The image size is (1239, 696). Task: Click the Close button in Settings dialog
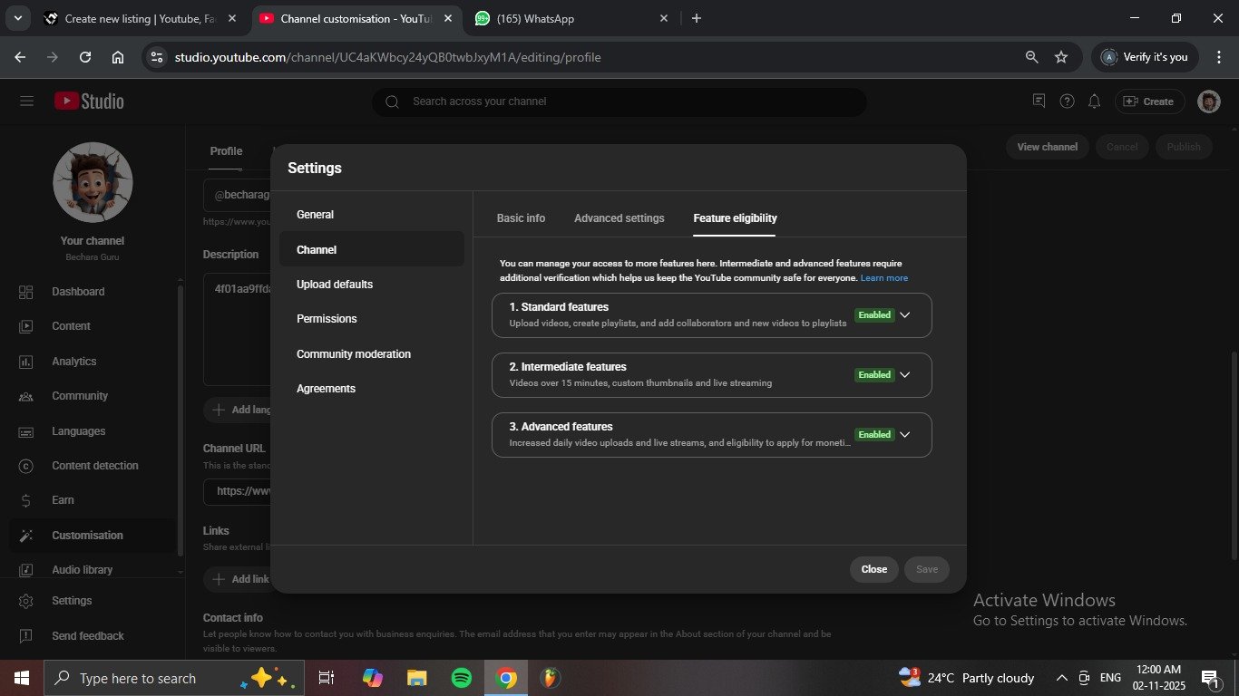coord(873,569)
